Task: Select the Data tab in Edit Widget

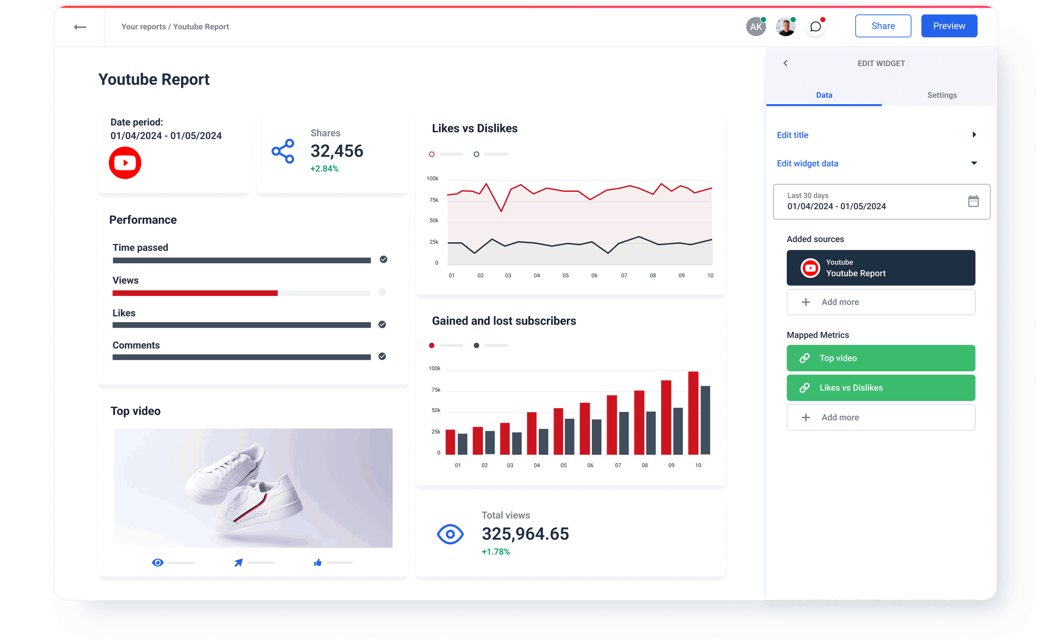Action: 824,95
